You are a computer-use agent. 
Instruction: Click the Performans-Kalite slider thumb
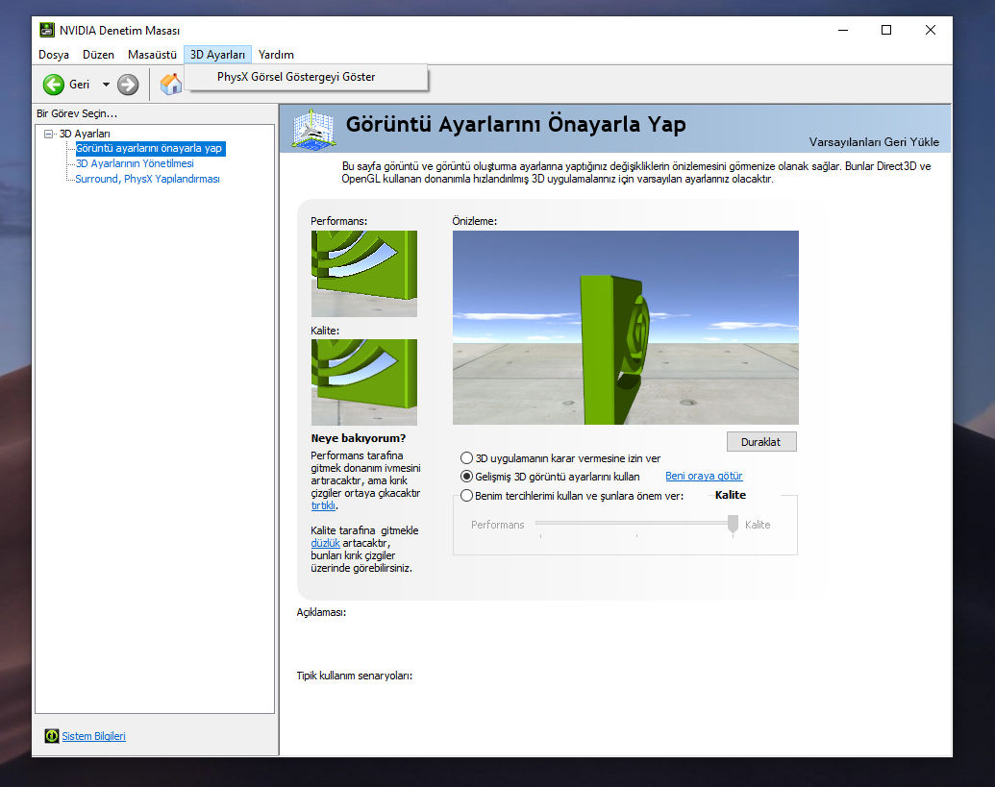pos(733,525)
